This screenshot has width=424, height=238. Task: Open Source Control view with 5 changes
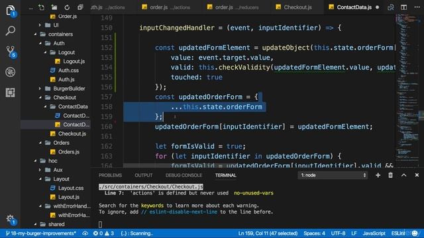point(11,52)
